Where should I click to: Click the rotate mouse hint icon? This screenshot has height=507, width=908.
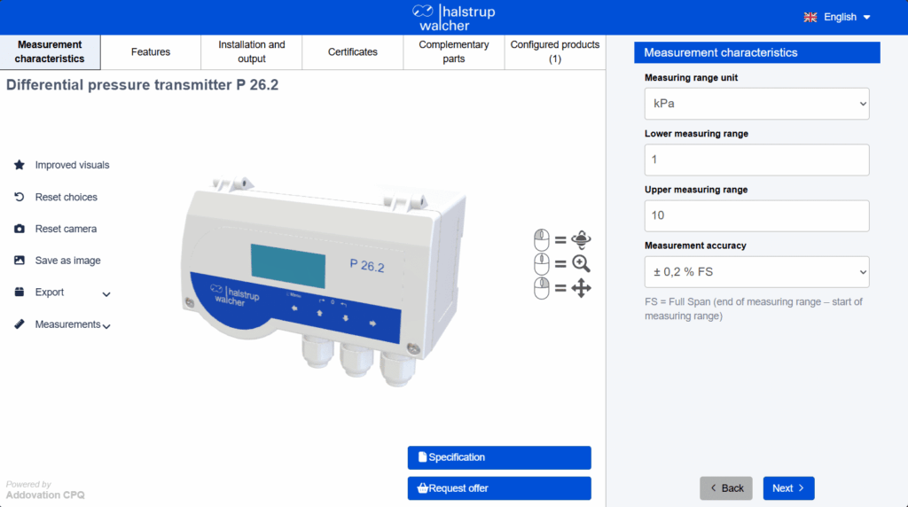[581, 239]
